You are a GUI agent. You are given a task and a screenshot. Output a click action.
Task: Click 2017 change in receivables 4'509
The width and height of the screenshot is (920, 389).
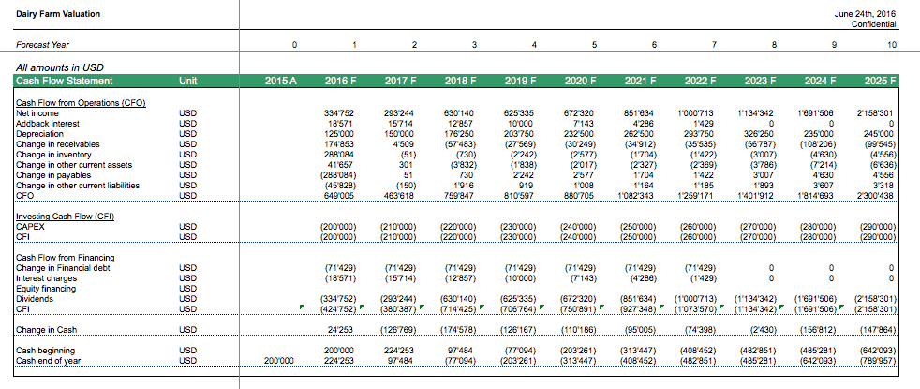[x=406, y=143]
